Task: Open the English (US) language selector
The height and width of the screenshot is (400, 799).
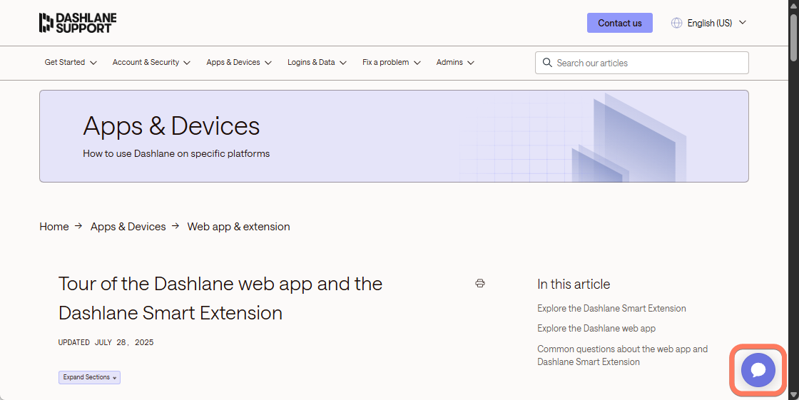Action: [x=709, y=23]
